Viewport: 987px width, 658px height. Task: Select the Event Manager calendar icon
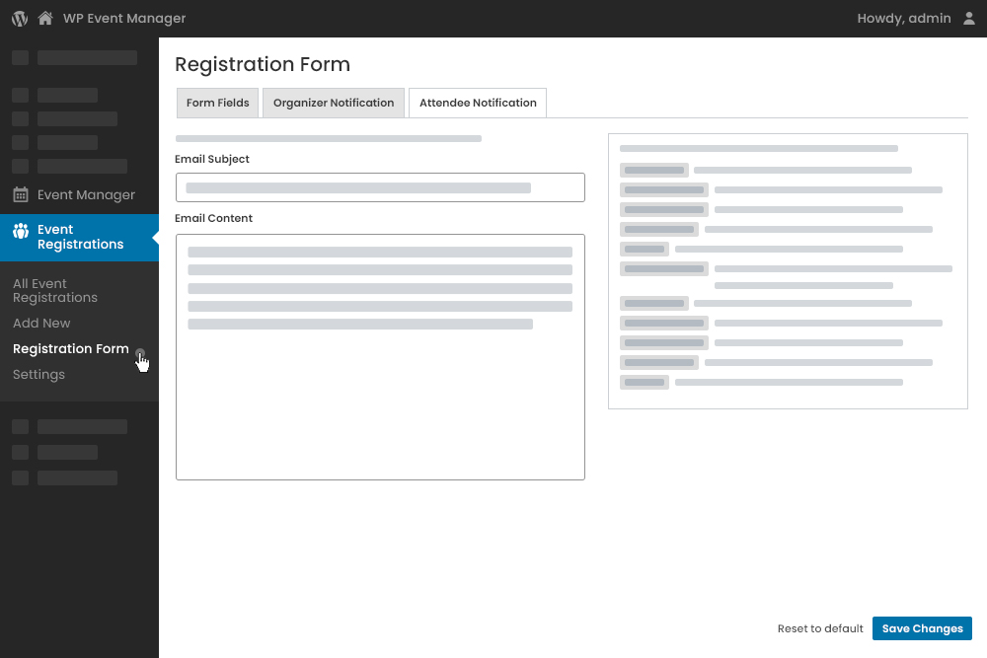coord(21,194)
